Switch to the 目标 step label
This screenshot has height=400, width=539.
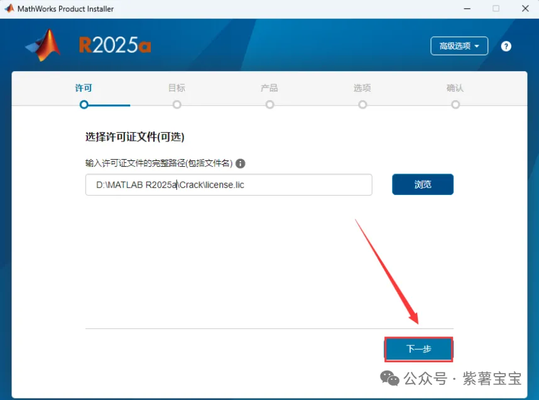click(x=177, y=89)
